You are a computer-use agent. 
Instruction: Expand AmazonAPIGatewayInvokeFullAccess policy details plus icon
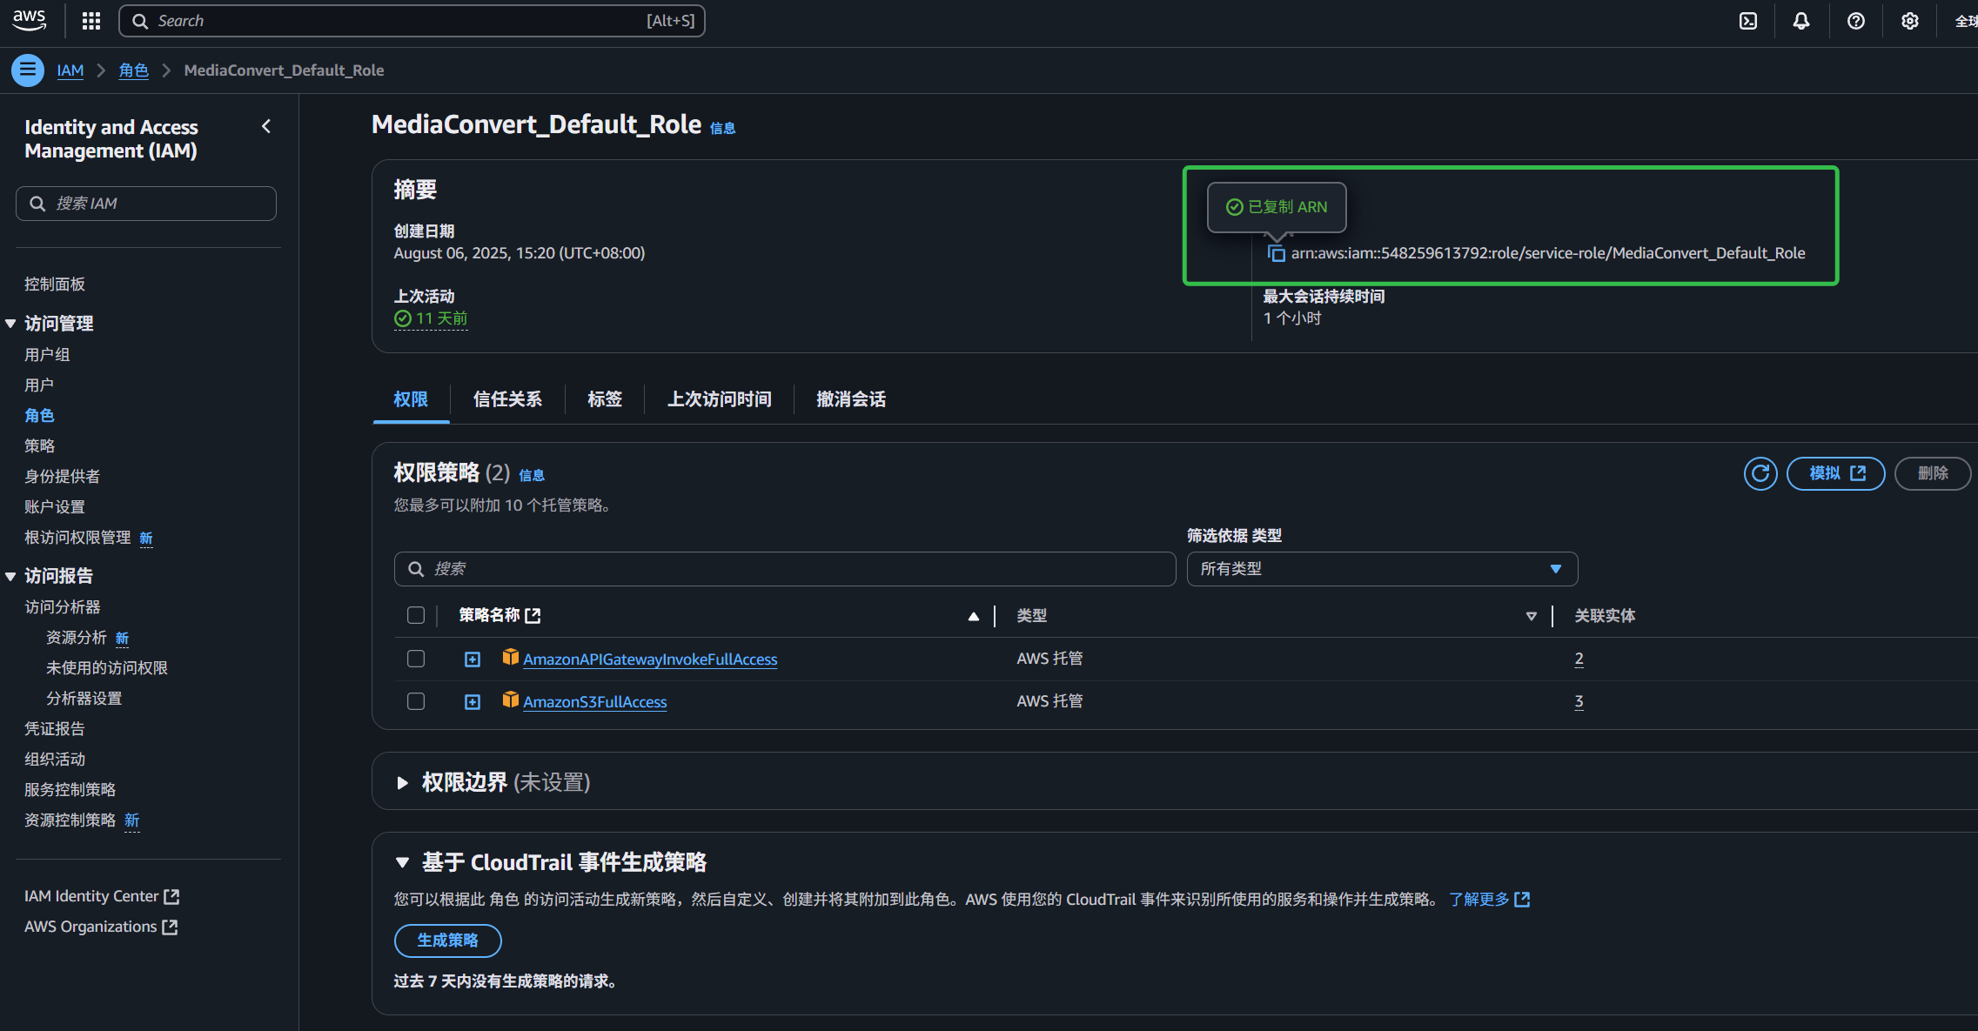point(473,659)
